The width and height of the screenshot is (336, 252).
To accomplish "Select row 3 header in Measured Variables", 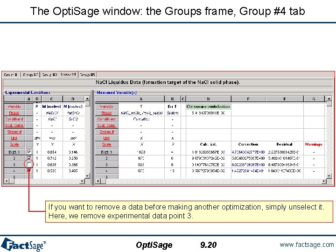I will [x=107, y=165].
